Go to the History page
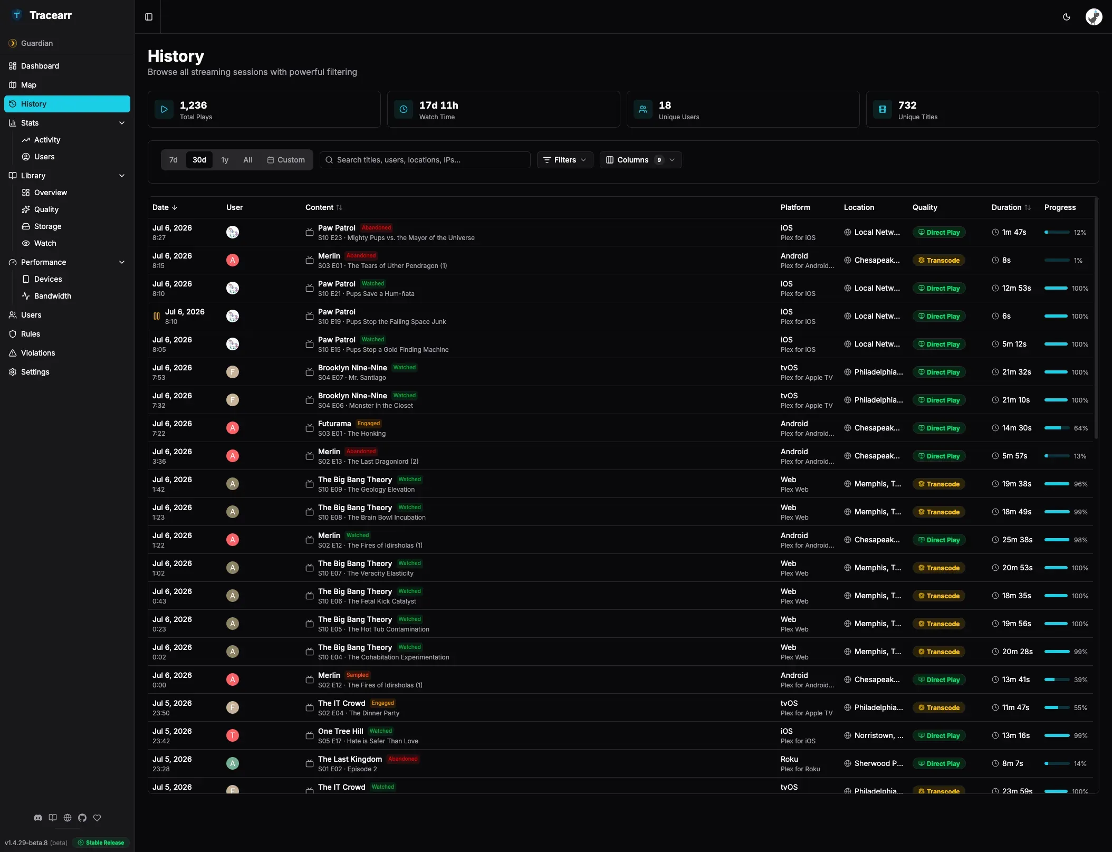Image resolution: width=1112 pixels, height=852 pixels. coord(67,104)
